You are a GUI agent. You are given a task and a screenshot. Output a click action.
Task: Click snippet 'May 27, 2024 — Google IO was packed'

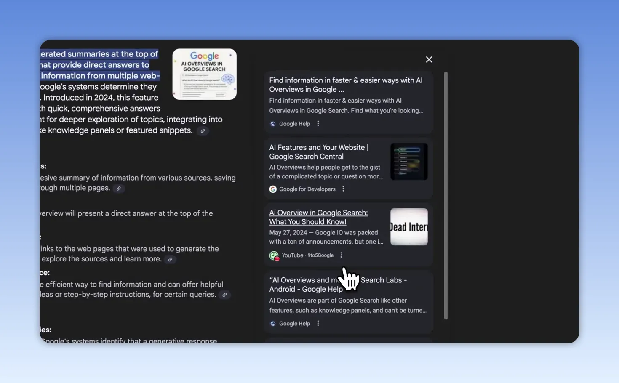pos(326,237)
